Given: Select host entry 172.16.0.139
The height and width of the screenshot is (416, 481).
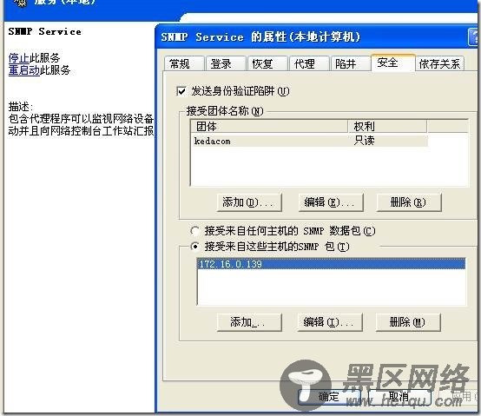Looking at the screenshot, I should [331, 264].
